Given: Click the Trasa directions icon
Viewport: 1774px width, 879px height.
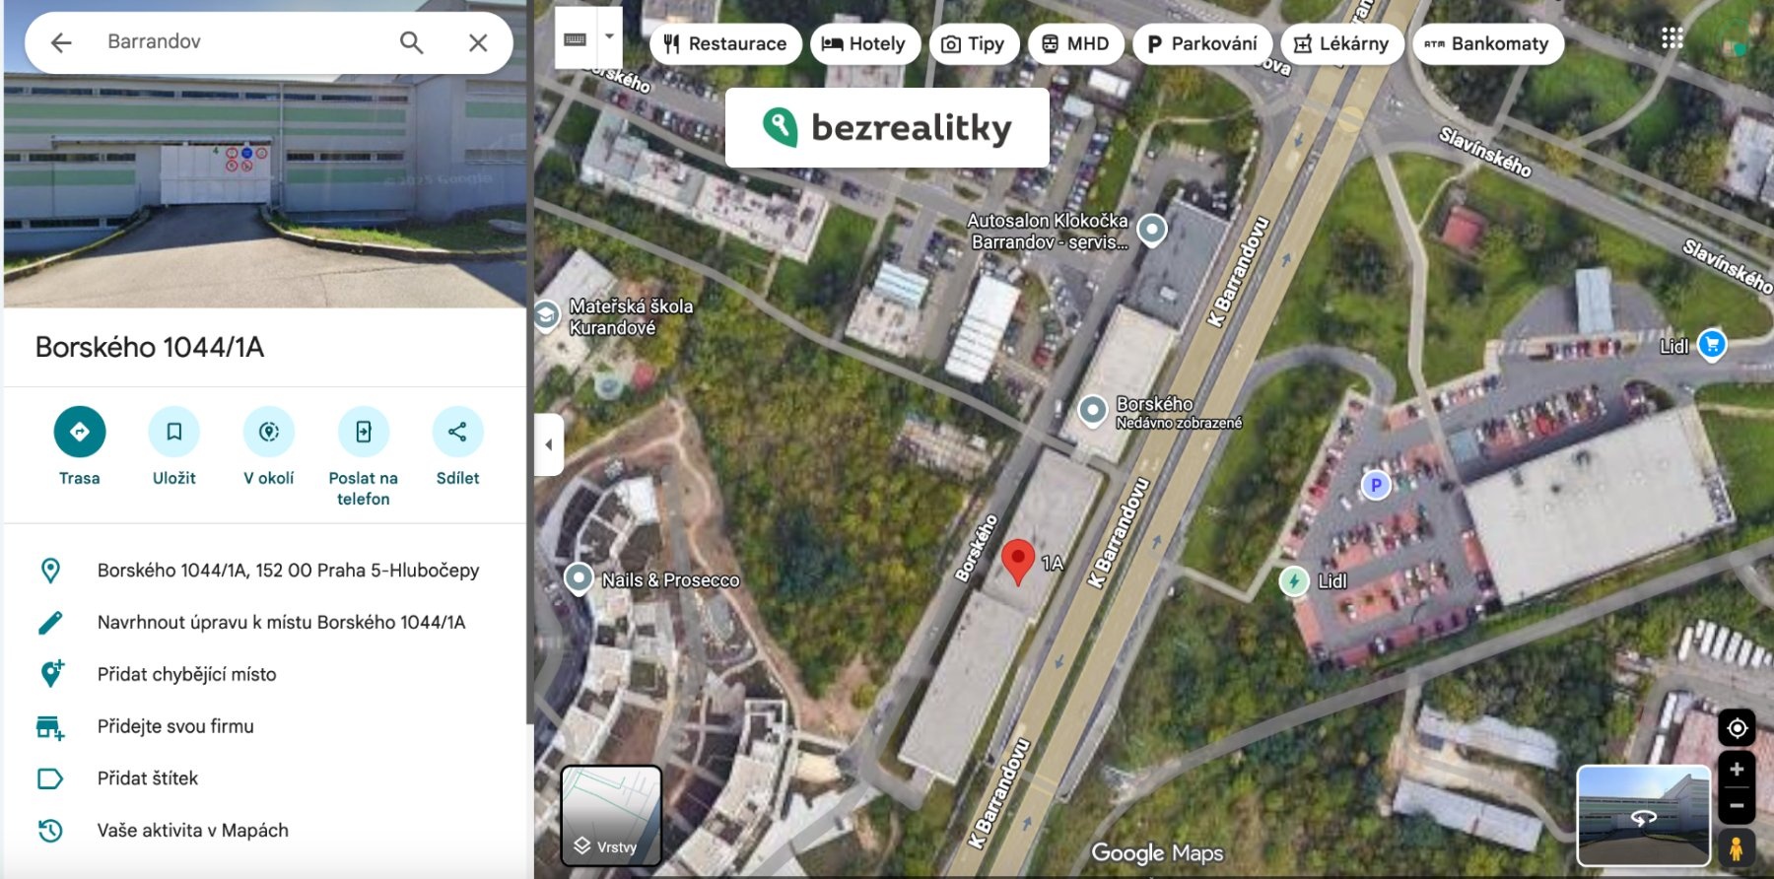Looking at the screenshot, I should pyautogui.click(x=80, y=432).
